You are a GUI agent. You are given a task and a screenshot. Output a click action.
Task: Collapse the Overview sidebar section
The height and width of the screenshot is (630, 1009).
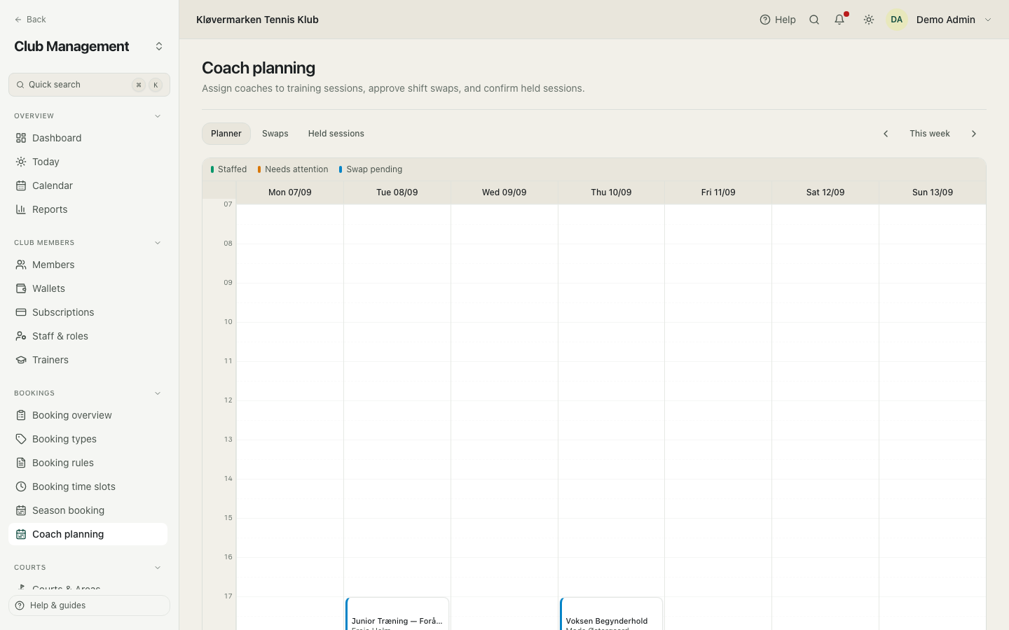pyautogui.click(x=158, y=116)
